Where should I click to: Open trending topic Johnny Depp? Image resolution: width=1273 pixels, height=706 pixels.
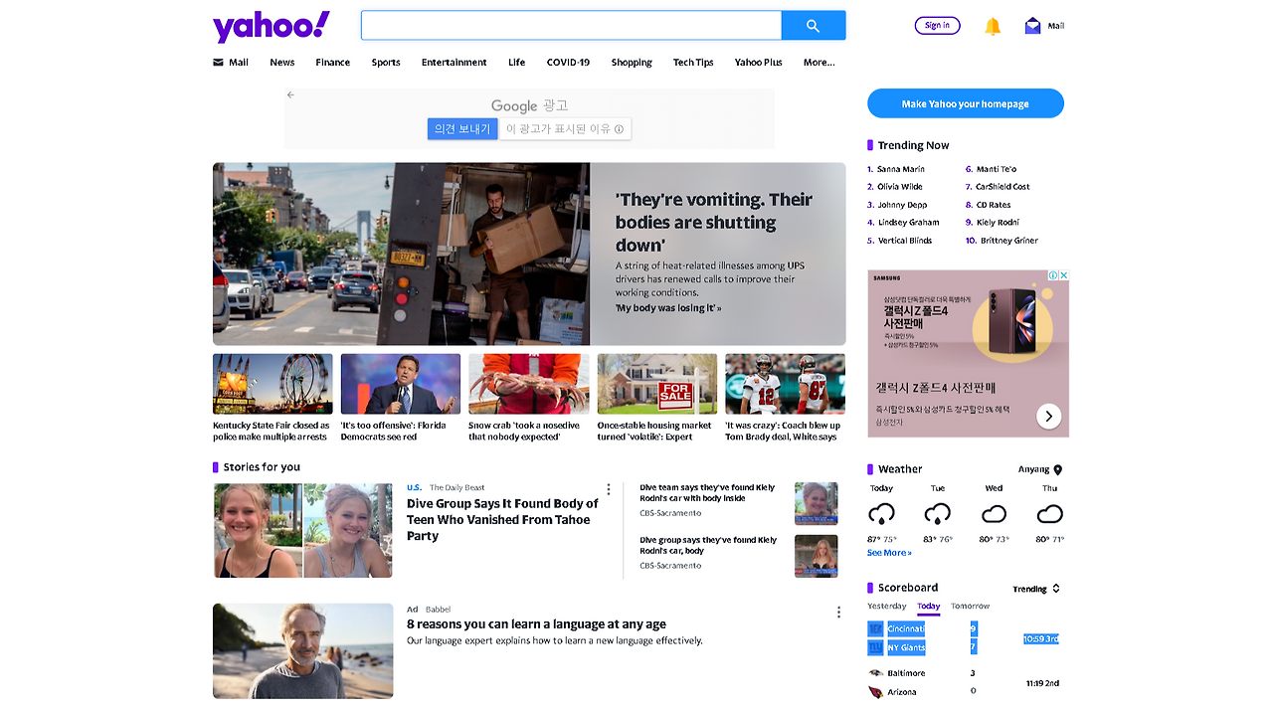(902, 205)
